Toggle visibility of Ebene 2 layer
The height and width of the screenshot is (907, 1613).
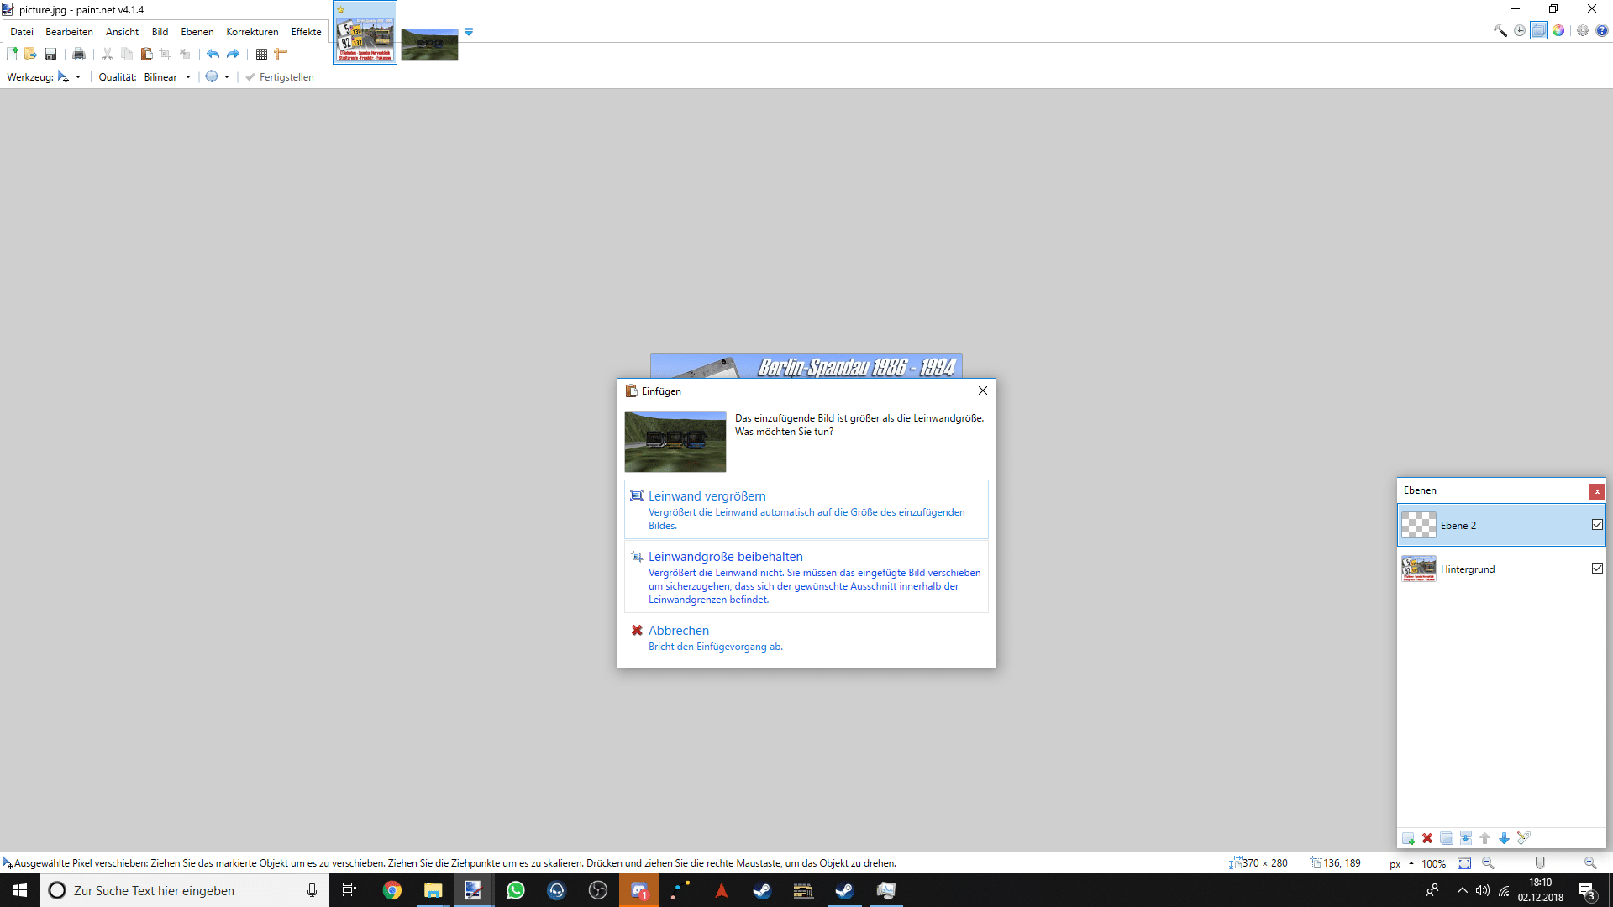coord(1597,525)
